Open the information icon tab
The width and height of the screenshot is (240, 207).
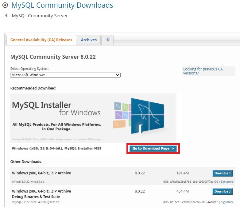coord(107,40)
